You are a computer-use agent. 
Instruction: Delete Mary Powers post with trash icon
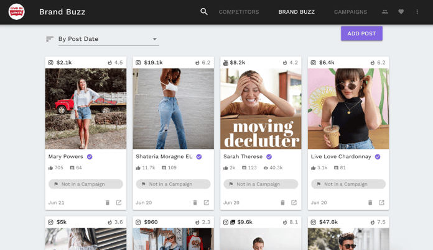(107, 203)
